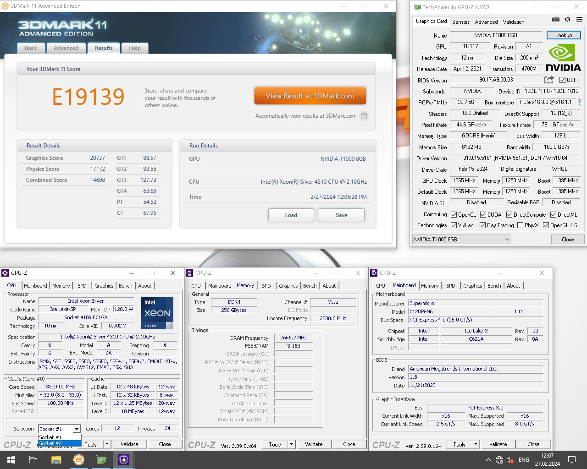Click the Bus Interface question mark
Viewport: 587px width, 469px height.
(x=579, y=102)
